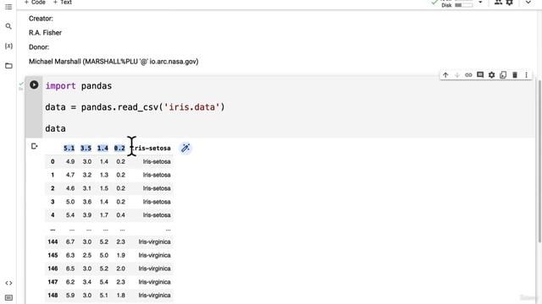Click the 'Creator:' label

pos(41,19)
